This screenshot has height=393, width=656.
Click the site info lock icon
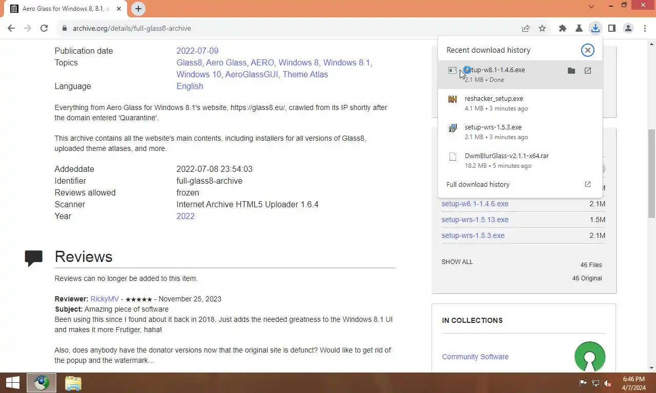[65, 29]
